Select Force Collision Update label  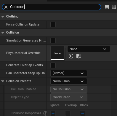click(x=23, y=24)
